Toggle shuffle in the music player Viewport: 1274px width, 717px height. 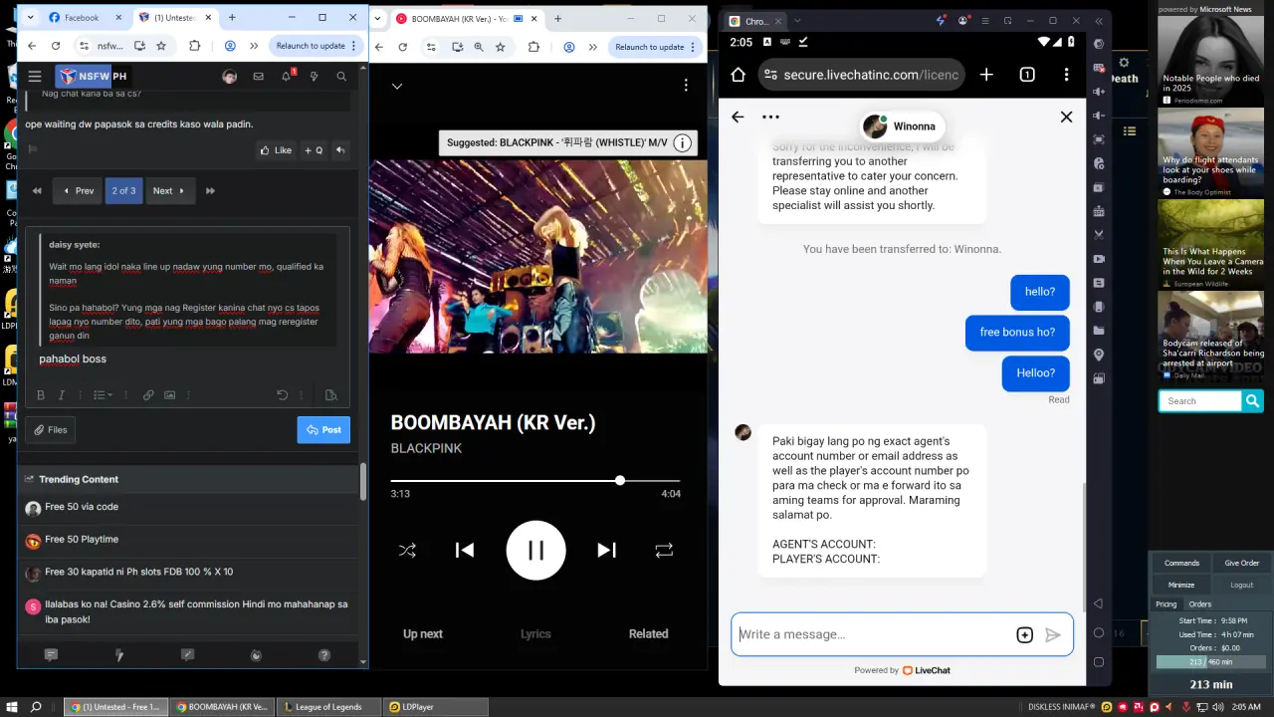(407, 550)
